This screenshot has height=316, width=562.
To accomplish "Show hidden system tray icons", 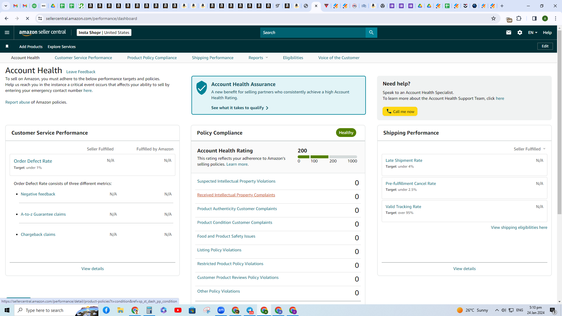I will [x=497, y=310].
